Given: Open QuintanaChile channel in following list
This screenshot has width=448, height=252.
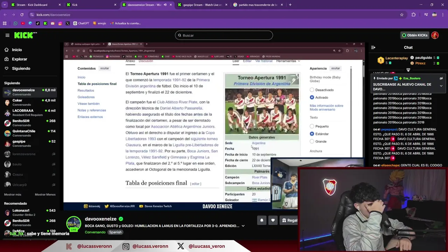Looking at the screenshot, I should click(30, 133).
